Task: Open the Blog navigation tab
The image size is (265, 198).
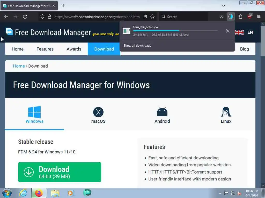Action: tap(244, 49)
